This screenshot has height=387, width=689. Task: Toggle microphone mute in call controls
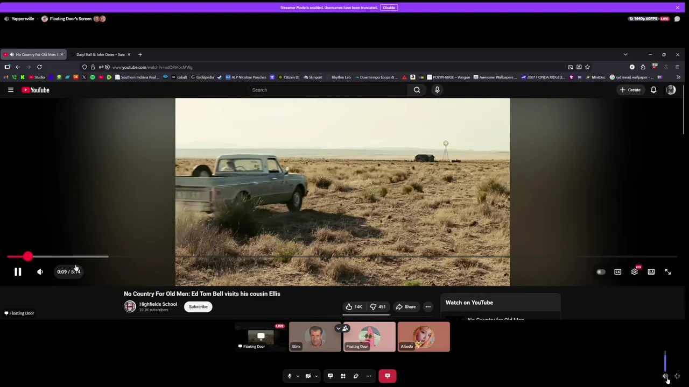point(289,376)
